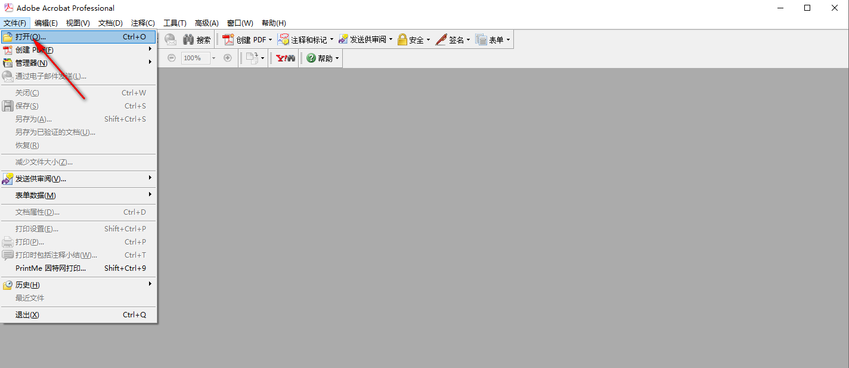Click the Send for Review (发送供审阅) toolbar icon
This screenshot has width=849, height=368.
(x=343, y=40)
